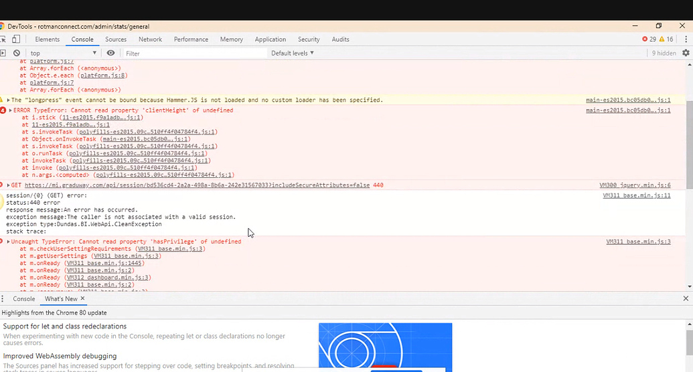Open 'Improved WebAssembly debugging' item
Viewport: 693px width, 372px height.
(60, 356)
